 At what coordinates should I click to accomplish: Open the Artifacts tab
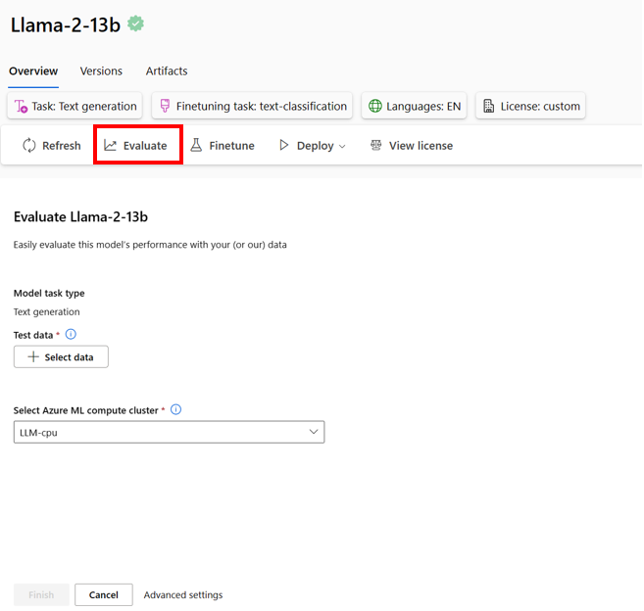click(167, 71)
